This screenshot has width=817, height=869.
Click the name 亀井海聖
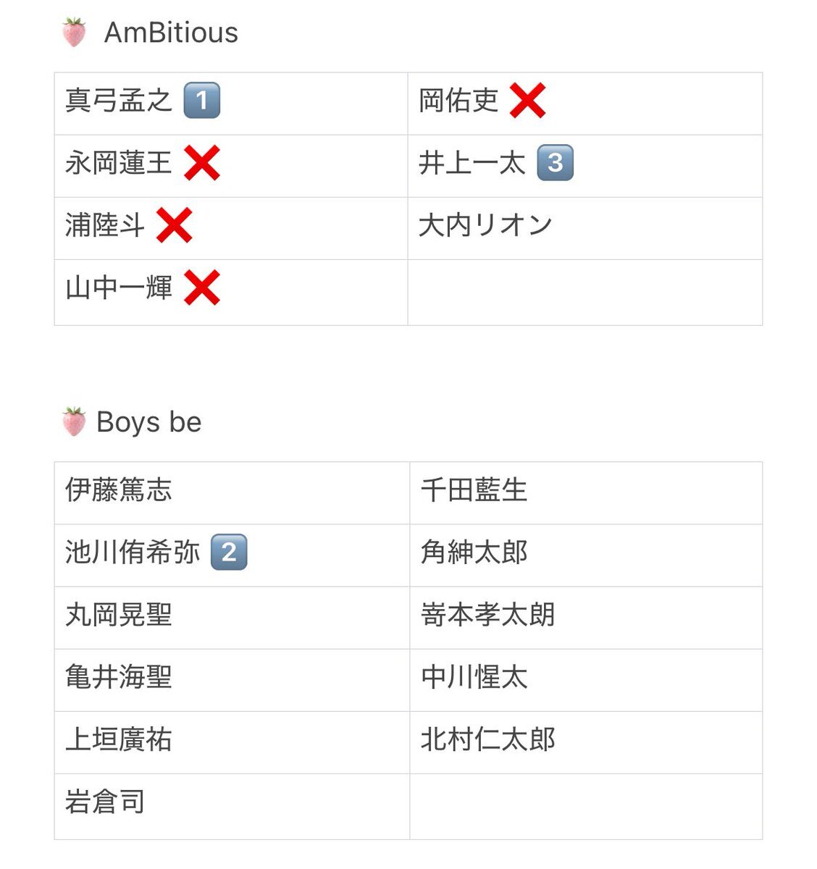click(x=119, y=677)
